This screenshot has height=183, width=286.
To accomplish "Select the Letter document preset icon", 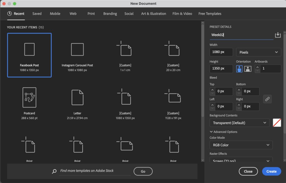I will tap(77, 98).
